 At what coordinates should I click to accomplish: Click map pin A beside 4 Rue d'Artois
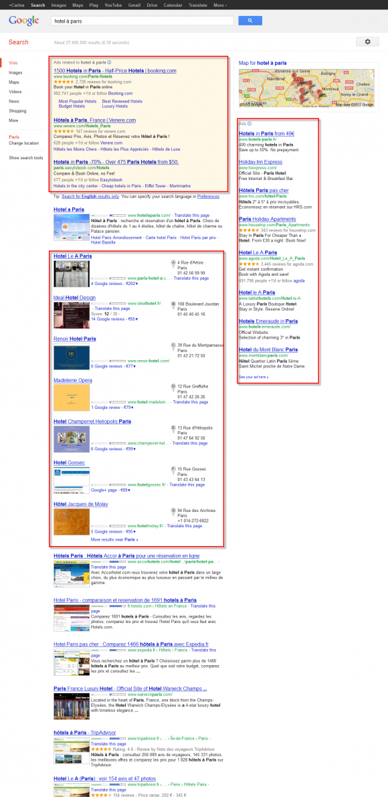[x=173, y=263]
